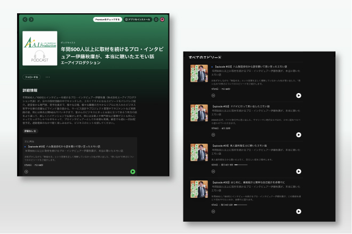Add episode #02 to your library
This screenshot has width=352, height=234.
click(x=213, y=135)
